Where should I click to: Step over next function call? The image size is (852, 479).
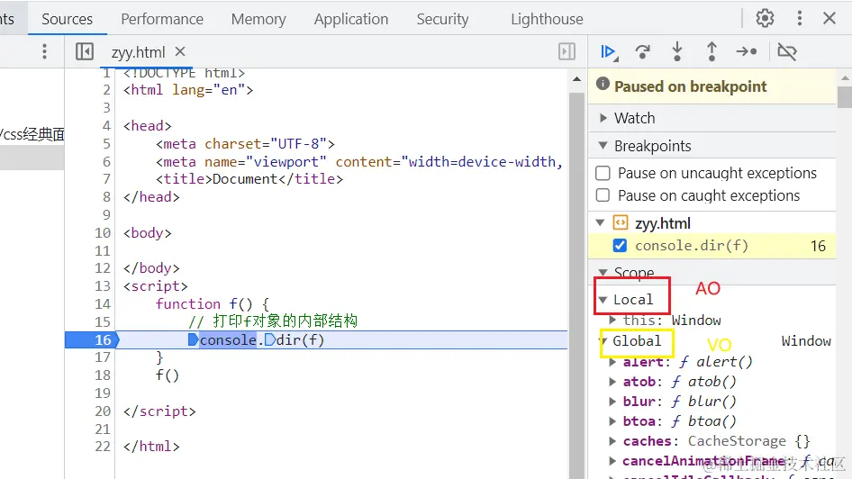(643, 52)
